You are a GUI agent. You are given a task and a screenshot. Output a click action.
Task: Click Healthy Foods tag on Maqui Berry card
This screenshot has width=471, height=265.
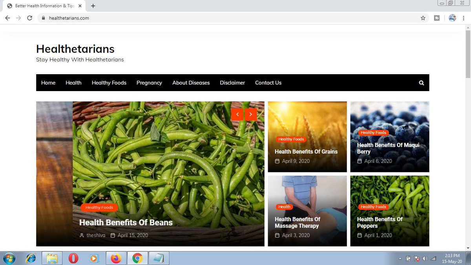[373, 133]
